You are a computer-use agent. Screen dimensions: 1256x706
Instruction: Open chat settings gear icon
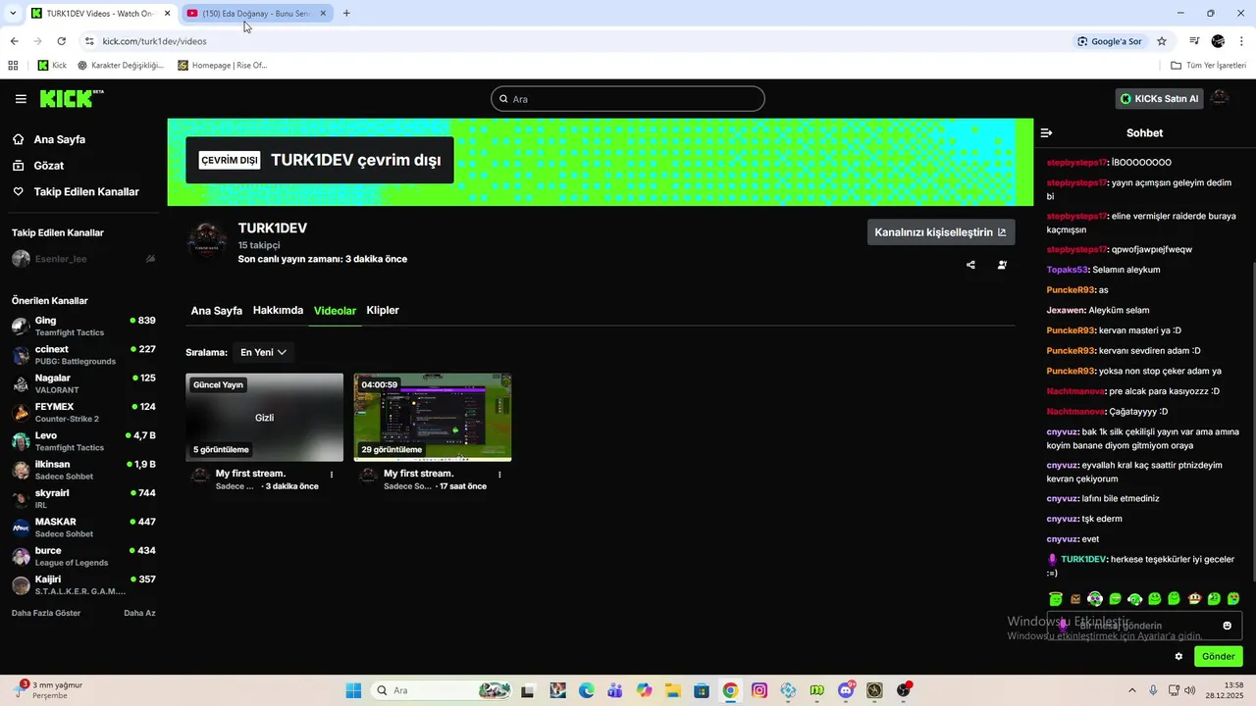(x=1178, y=656)
